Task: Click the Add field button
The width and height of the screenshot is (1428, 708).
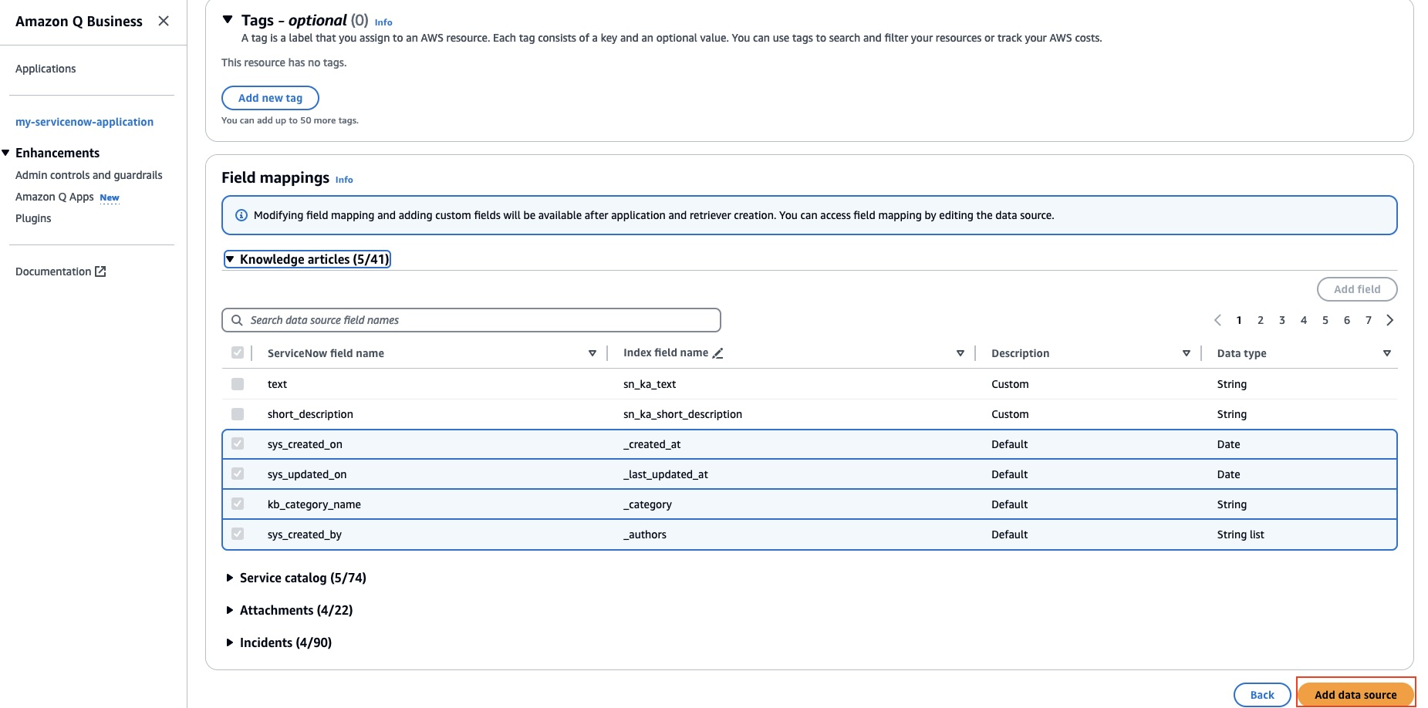Action: [x=1357, y=289]
